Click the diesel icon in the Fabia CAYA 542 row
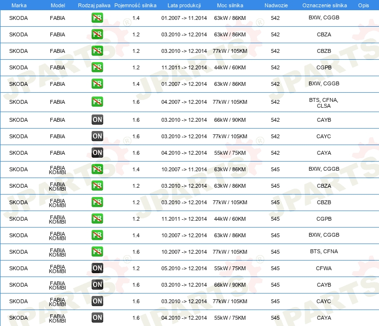 coord(97,152)
